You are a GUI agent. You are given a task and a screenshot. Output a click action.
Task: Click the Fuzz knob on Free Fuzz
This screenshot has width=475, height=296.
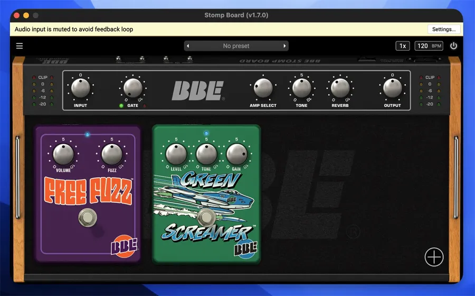(111, 154)
